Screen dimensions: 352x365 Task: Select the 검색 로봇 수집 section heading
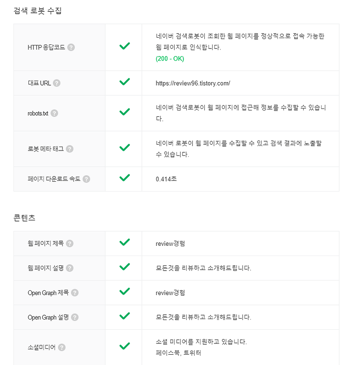coord(38,11)
